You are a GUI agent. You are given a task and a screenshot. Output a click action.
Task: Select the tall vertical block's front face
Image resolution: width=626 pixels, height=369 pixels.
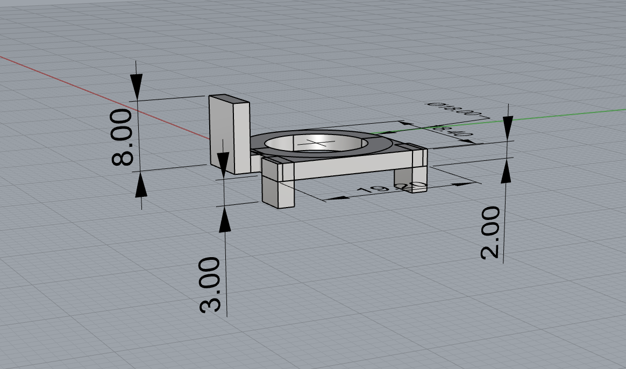point(221,134)
